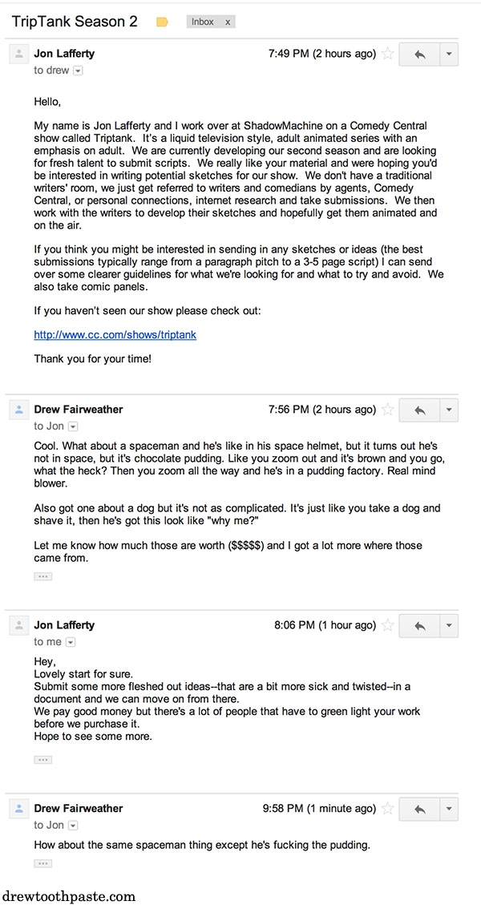The height and width of the screenshot is (905, 481).
Task: Show details arrow beside "to me"
Action: [x=71, y=642]
